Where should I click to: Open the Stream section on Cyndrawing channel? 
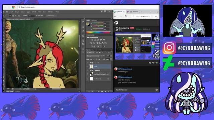click(x=139, y=29)
